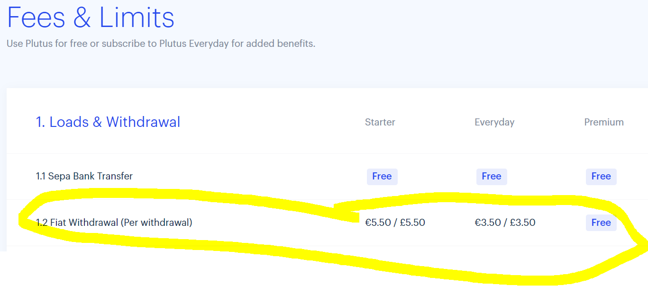Click the (Per withdrawal) note in row 1.2
The width and height of the screenshot is (648, 286).
[157, 222]
